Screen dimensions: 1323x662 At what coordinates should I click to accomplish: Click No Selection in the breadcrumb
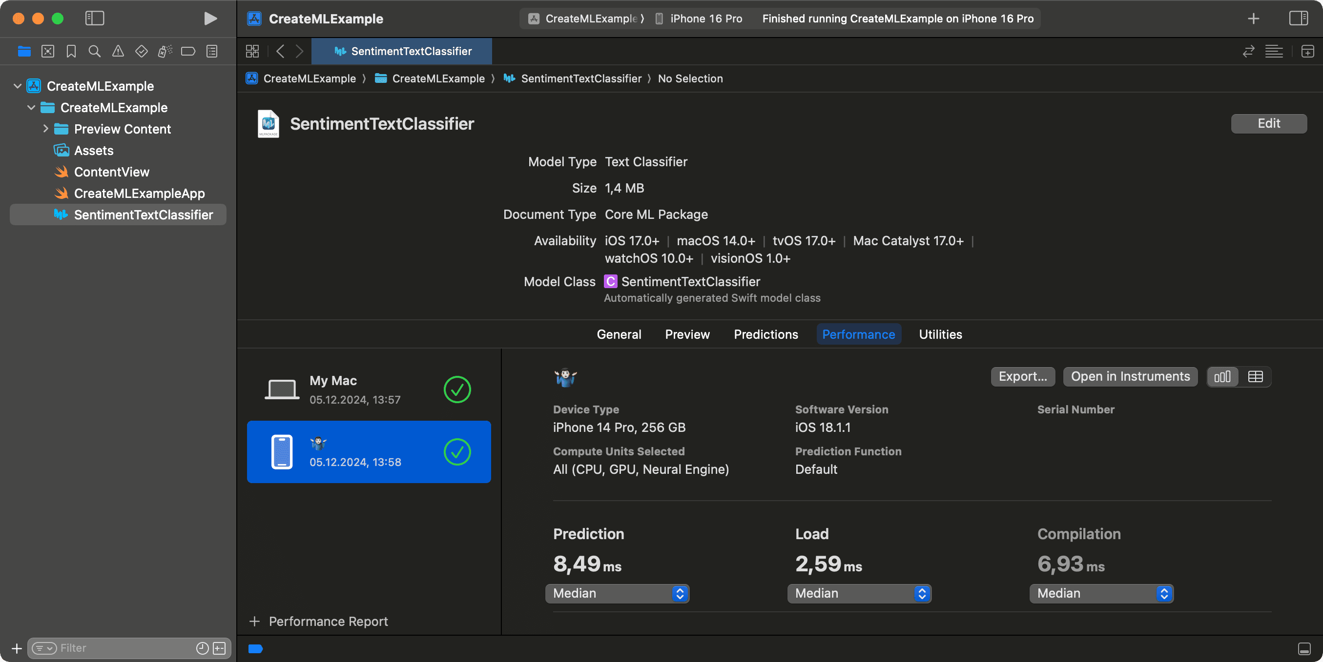[690, 78]
